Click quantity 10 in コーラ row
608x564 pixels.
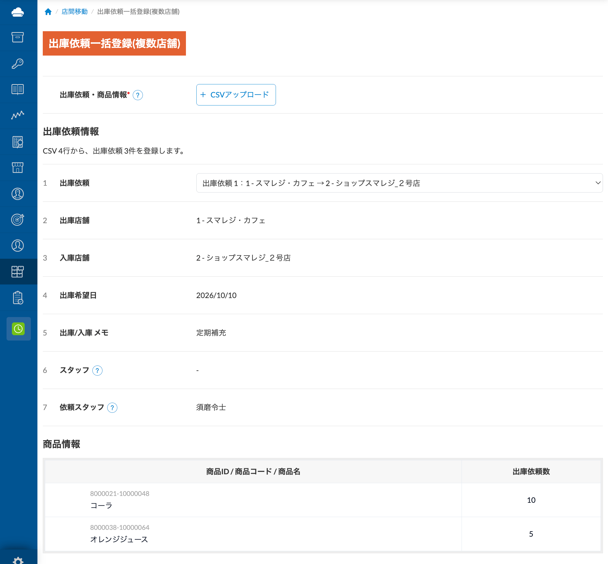tap(531, 500)
